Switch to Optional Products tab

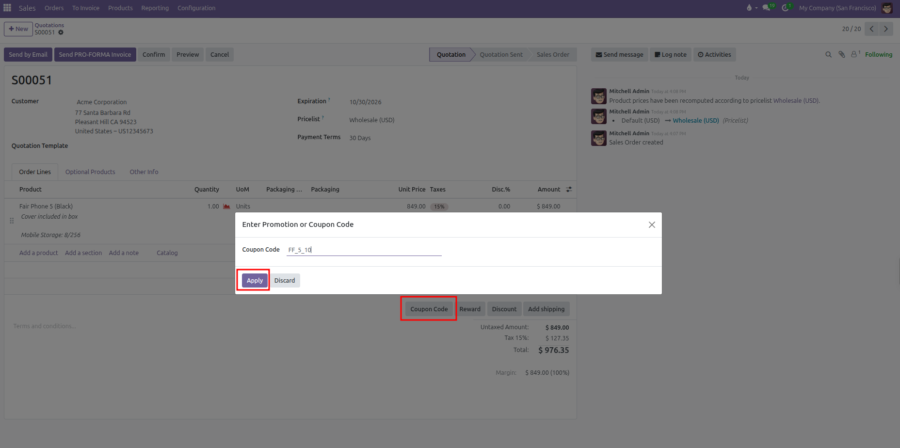90,172
